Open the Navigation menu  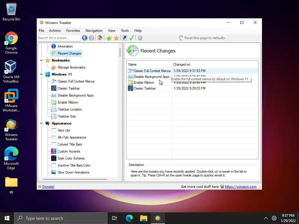click(x=94, y=30)
